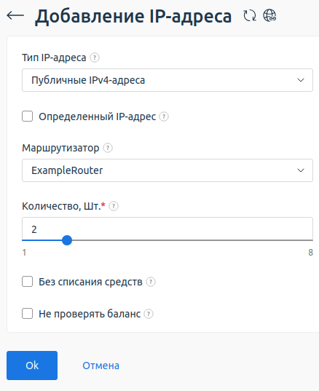
Task: Tick the Не проверять баланс checkbox
Action: coord(27,314)
